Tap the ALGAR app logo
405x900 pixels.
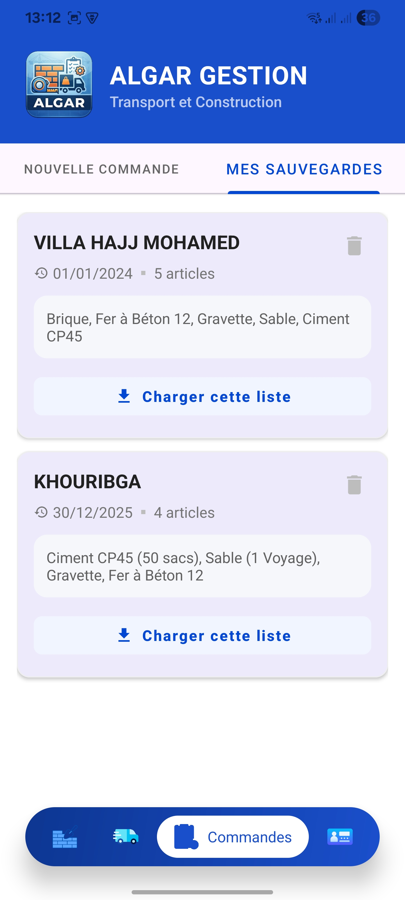[59, 85]
